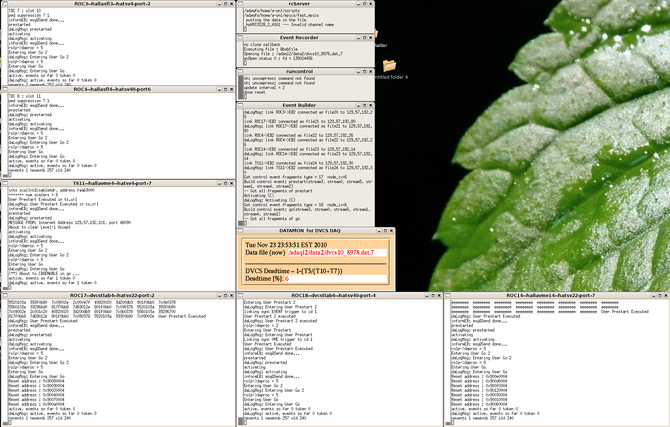Close the Event Recorder window
This screenshot has height=427, width=670.
(x=370, y=37)
